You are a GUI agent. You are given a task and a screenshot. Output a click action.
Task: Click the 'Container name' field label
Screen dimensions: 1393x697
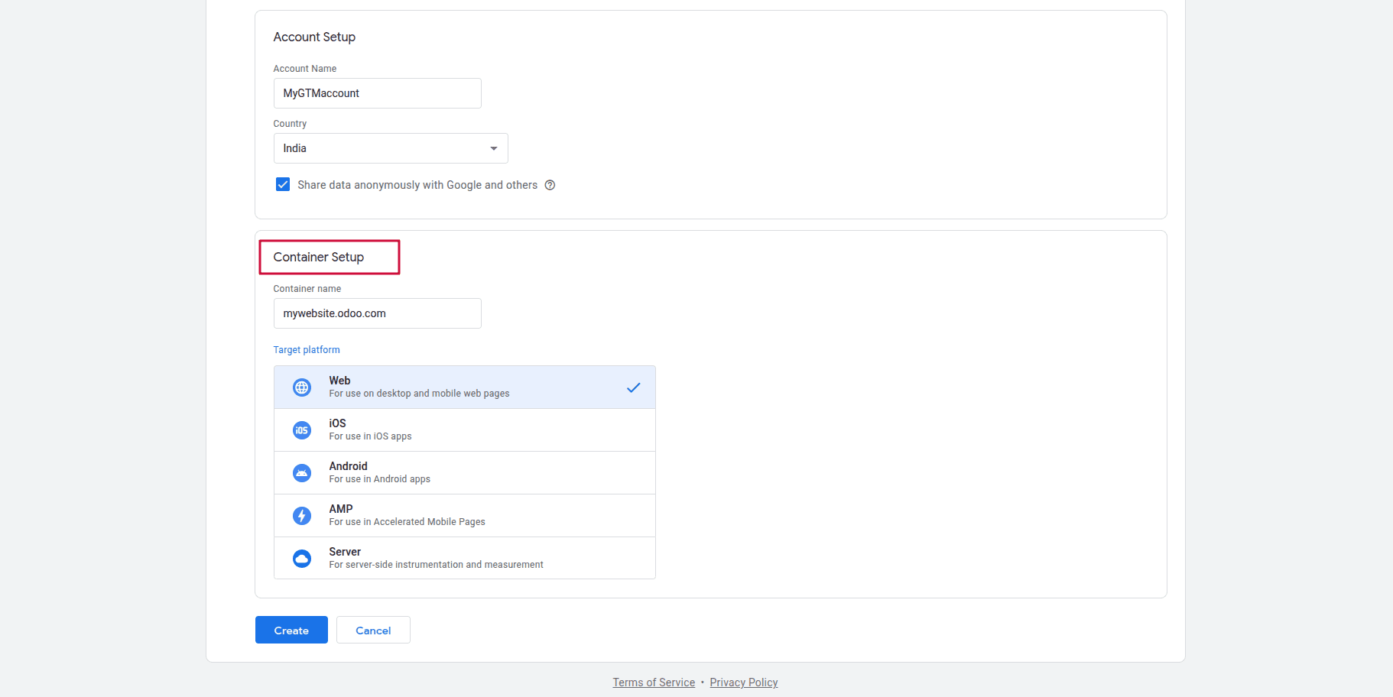(x=307, y=289)
